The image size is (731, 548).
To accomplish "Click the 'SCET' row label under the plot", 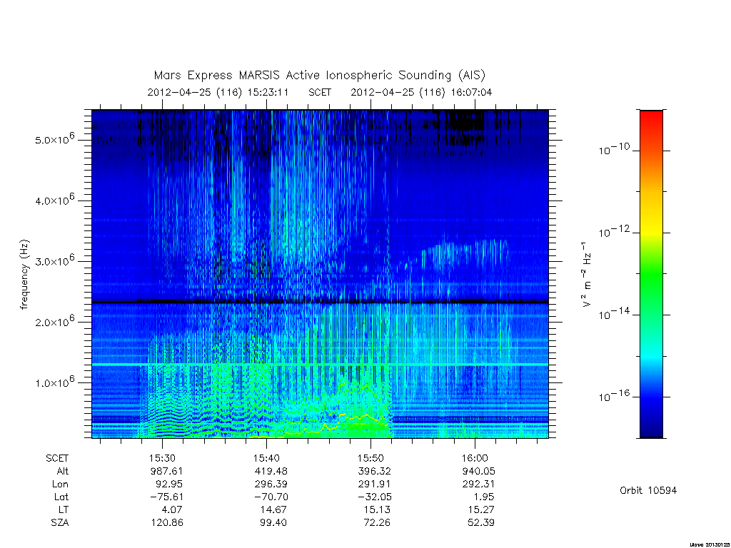I will point(57,459).
